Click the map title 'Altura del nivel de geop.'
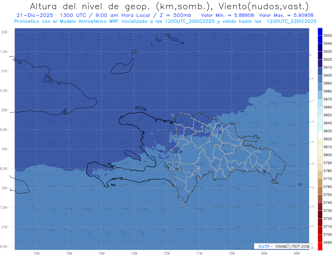The image size is (333, 257). (90, 6)
